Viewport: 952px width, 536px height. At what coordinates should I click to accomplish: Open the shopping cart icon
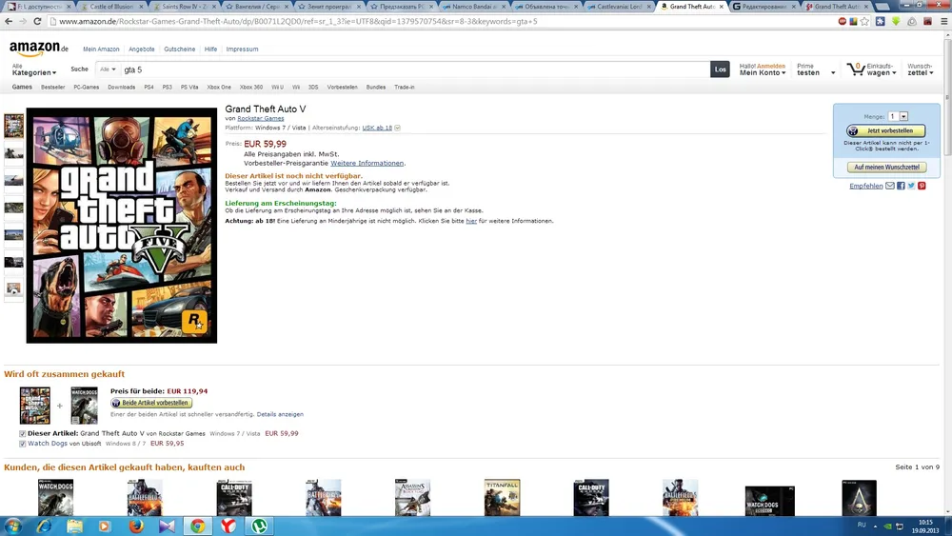click(856, 69)
